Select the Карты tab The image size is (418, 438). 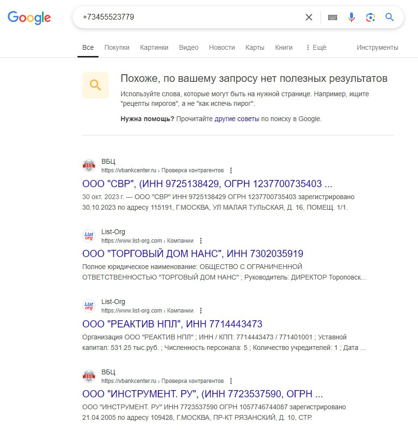[255, 47]
